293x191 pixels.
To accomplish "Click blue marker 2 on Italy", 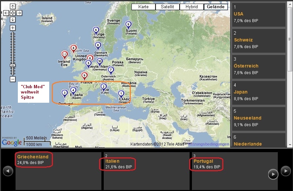I will click(x=103, y=87).
